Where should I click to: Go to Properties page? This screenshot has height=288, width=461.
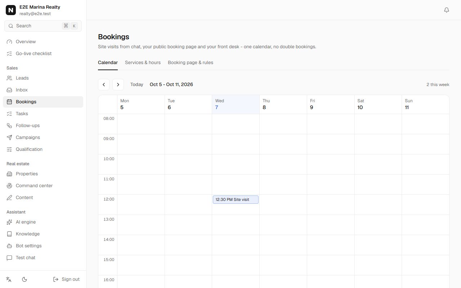43,174
